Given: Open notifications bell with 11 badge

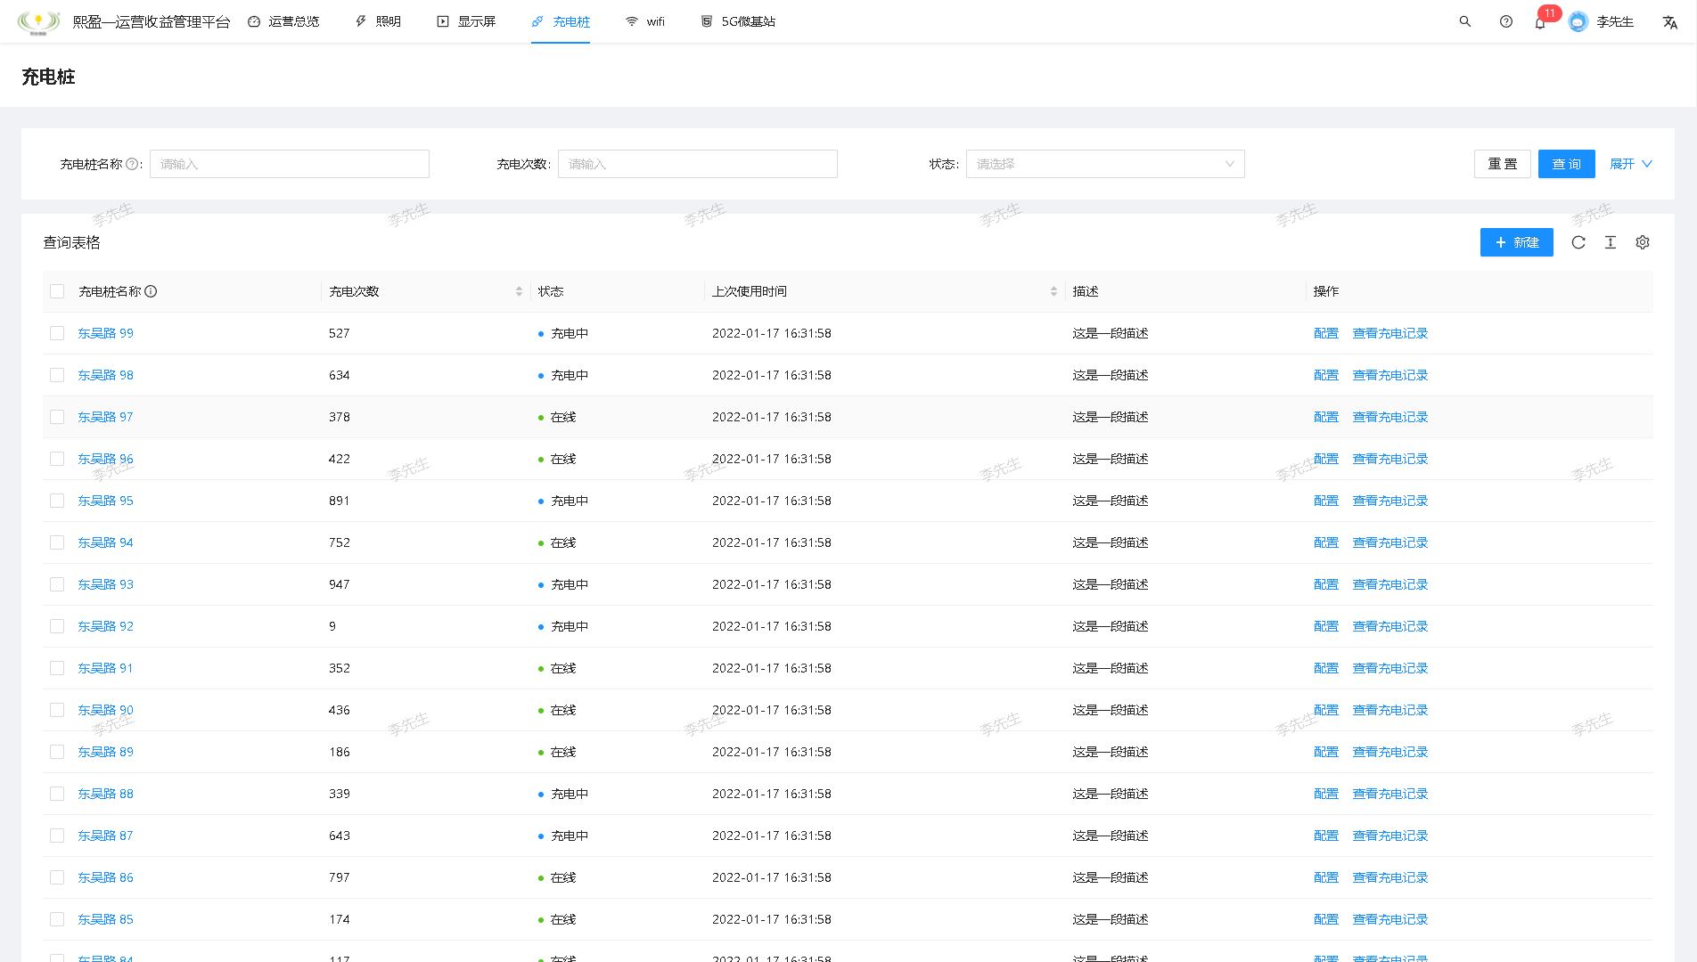Looking at the screenshot, I should pyautogui.click(x=1540, y=22).
